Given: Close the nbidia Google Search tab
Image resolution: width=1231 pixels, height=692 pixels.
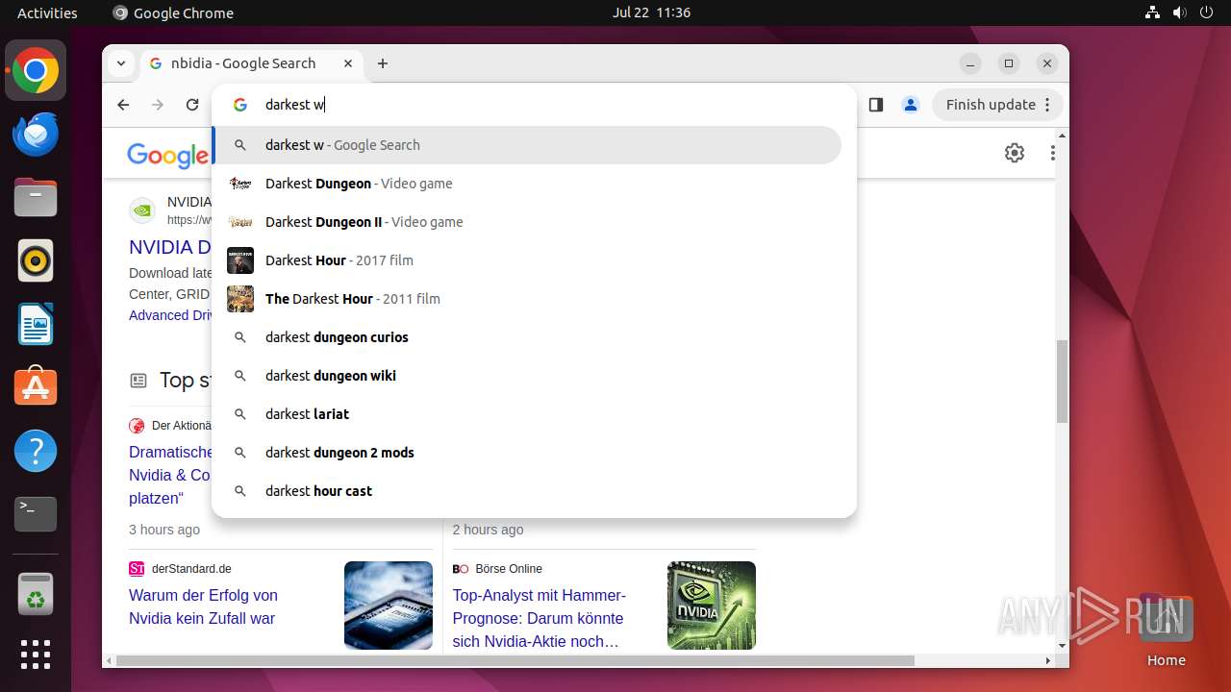Looking at the screenshot, I should click(348, 63).
